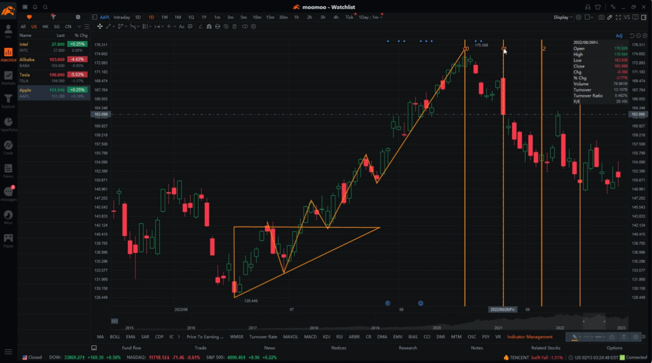The height and width of the screenshot is (363, 652).
Task: Select the HK market tab
Action: coord(45,26)
